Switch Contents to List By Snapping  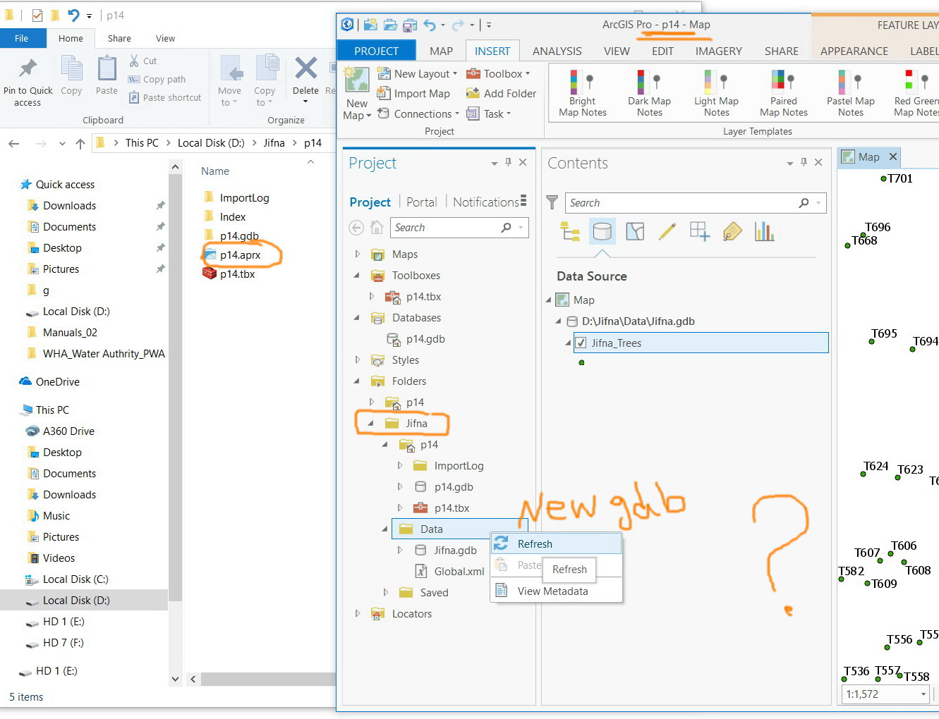tap(700, 231)
